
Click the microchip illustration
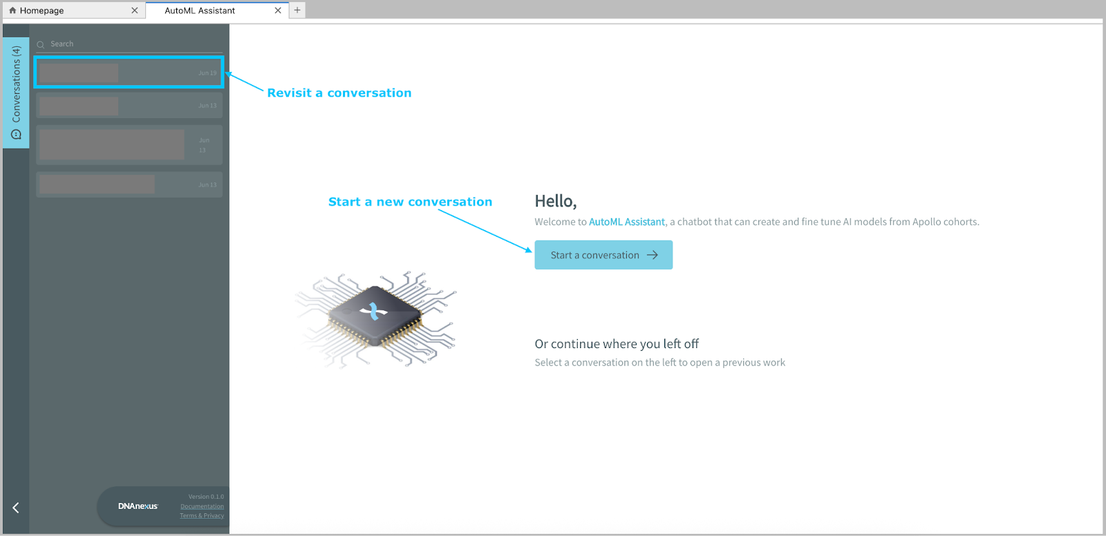point(375,319)
